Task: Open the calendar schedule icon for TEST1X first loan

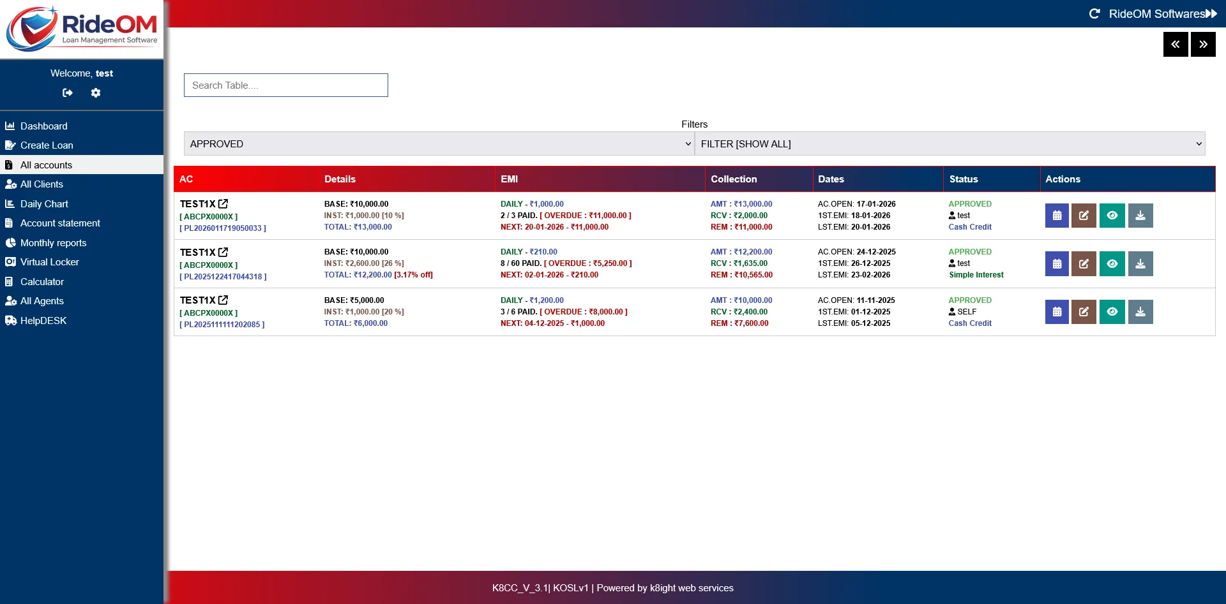Action: [1056, 216]
